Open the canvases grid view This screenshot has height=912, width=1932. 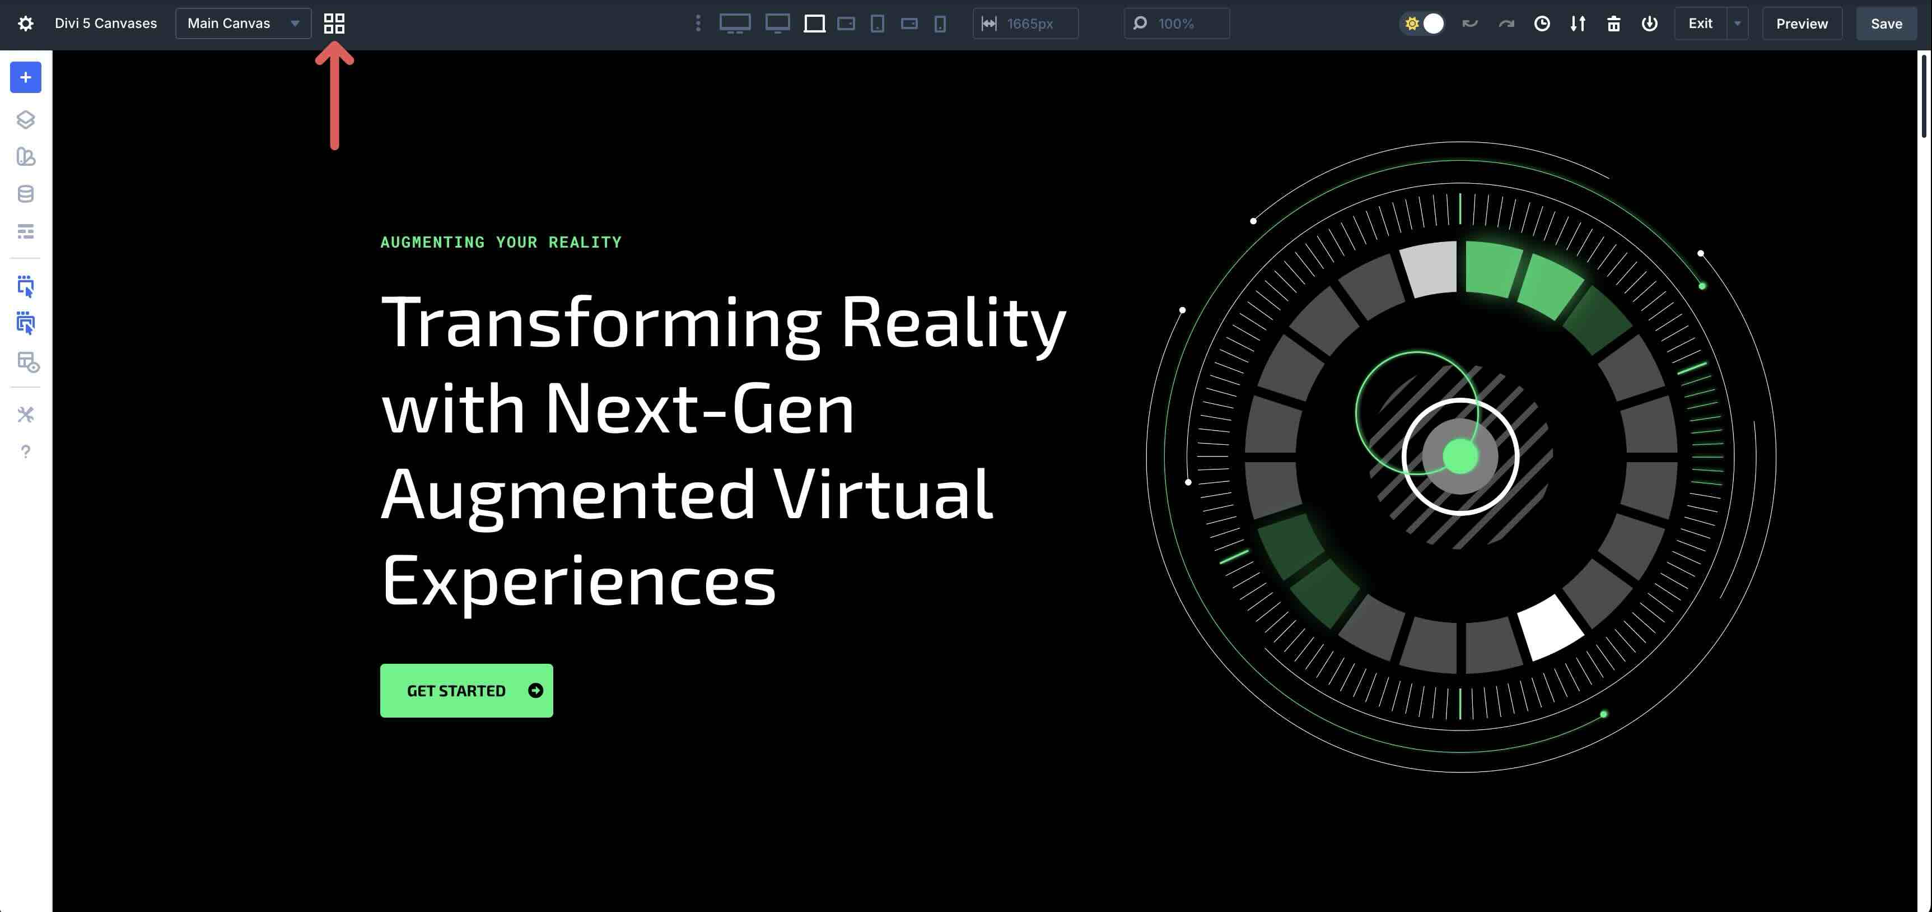(334, 24)
